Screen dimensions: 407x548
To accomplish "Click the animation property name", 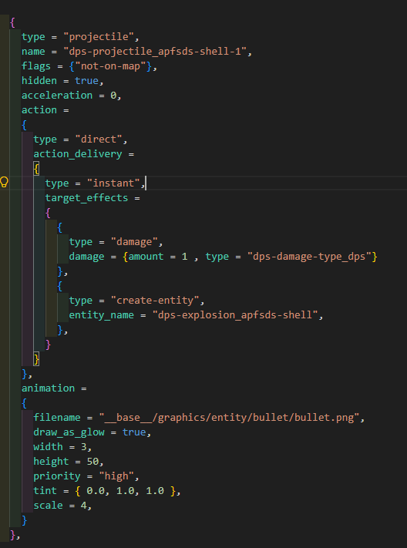I will click(x=48, y=388).
